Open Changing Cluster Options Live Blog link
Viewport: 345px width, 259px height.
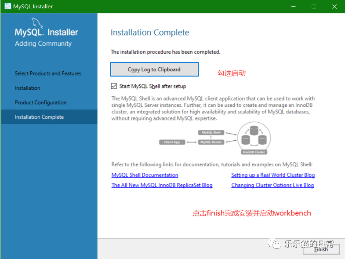[x=272, y=185]
